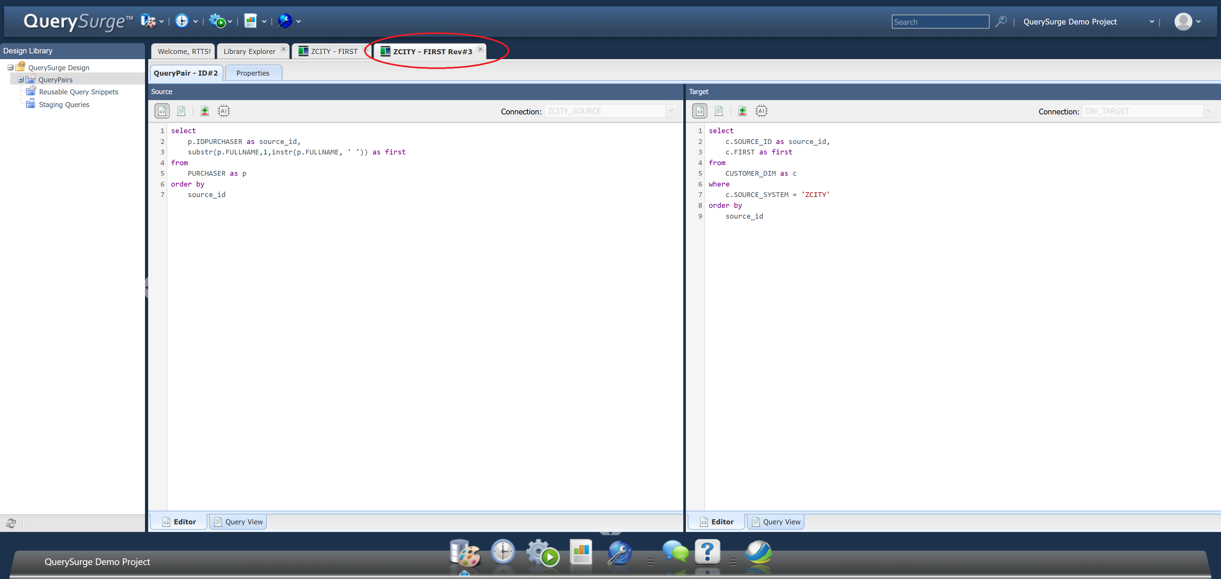The image size is (1221, 579).
Task: Click the user avatar icon
Action: pos(1183,21)
